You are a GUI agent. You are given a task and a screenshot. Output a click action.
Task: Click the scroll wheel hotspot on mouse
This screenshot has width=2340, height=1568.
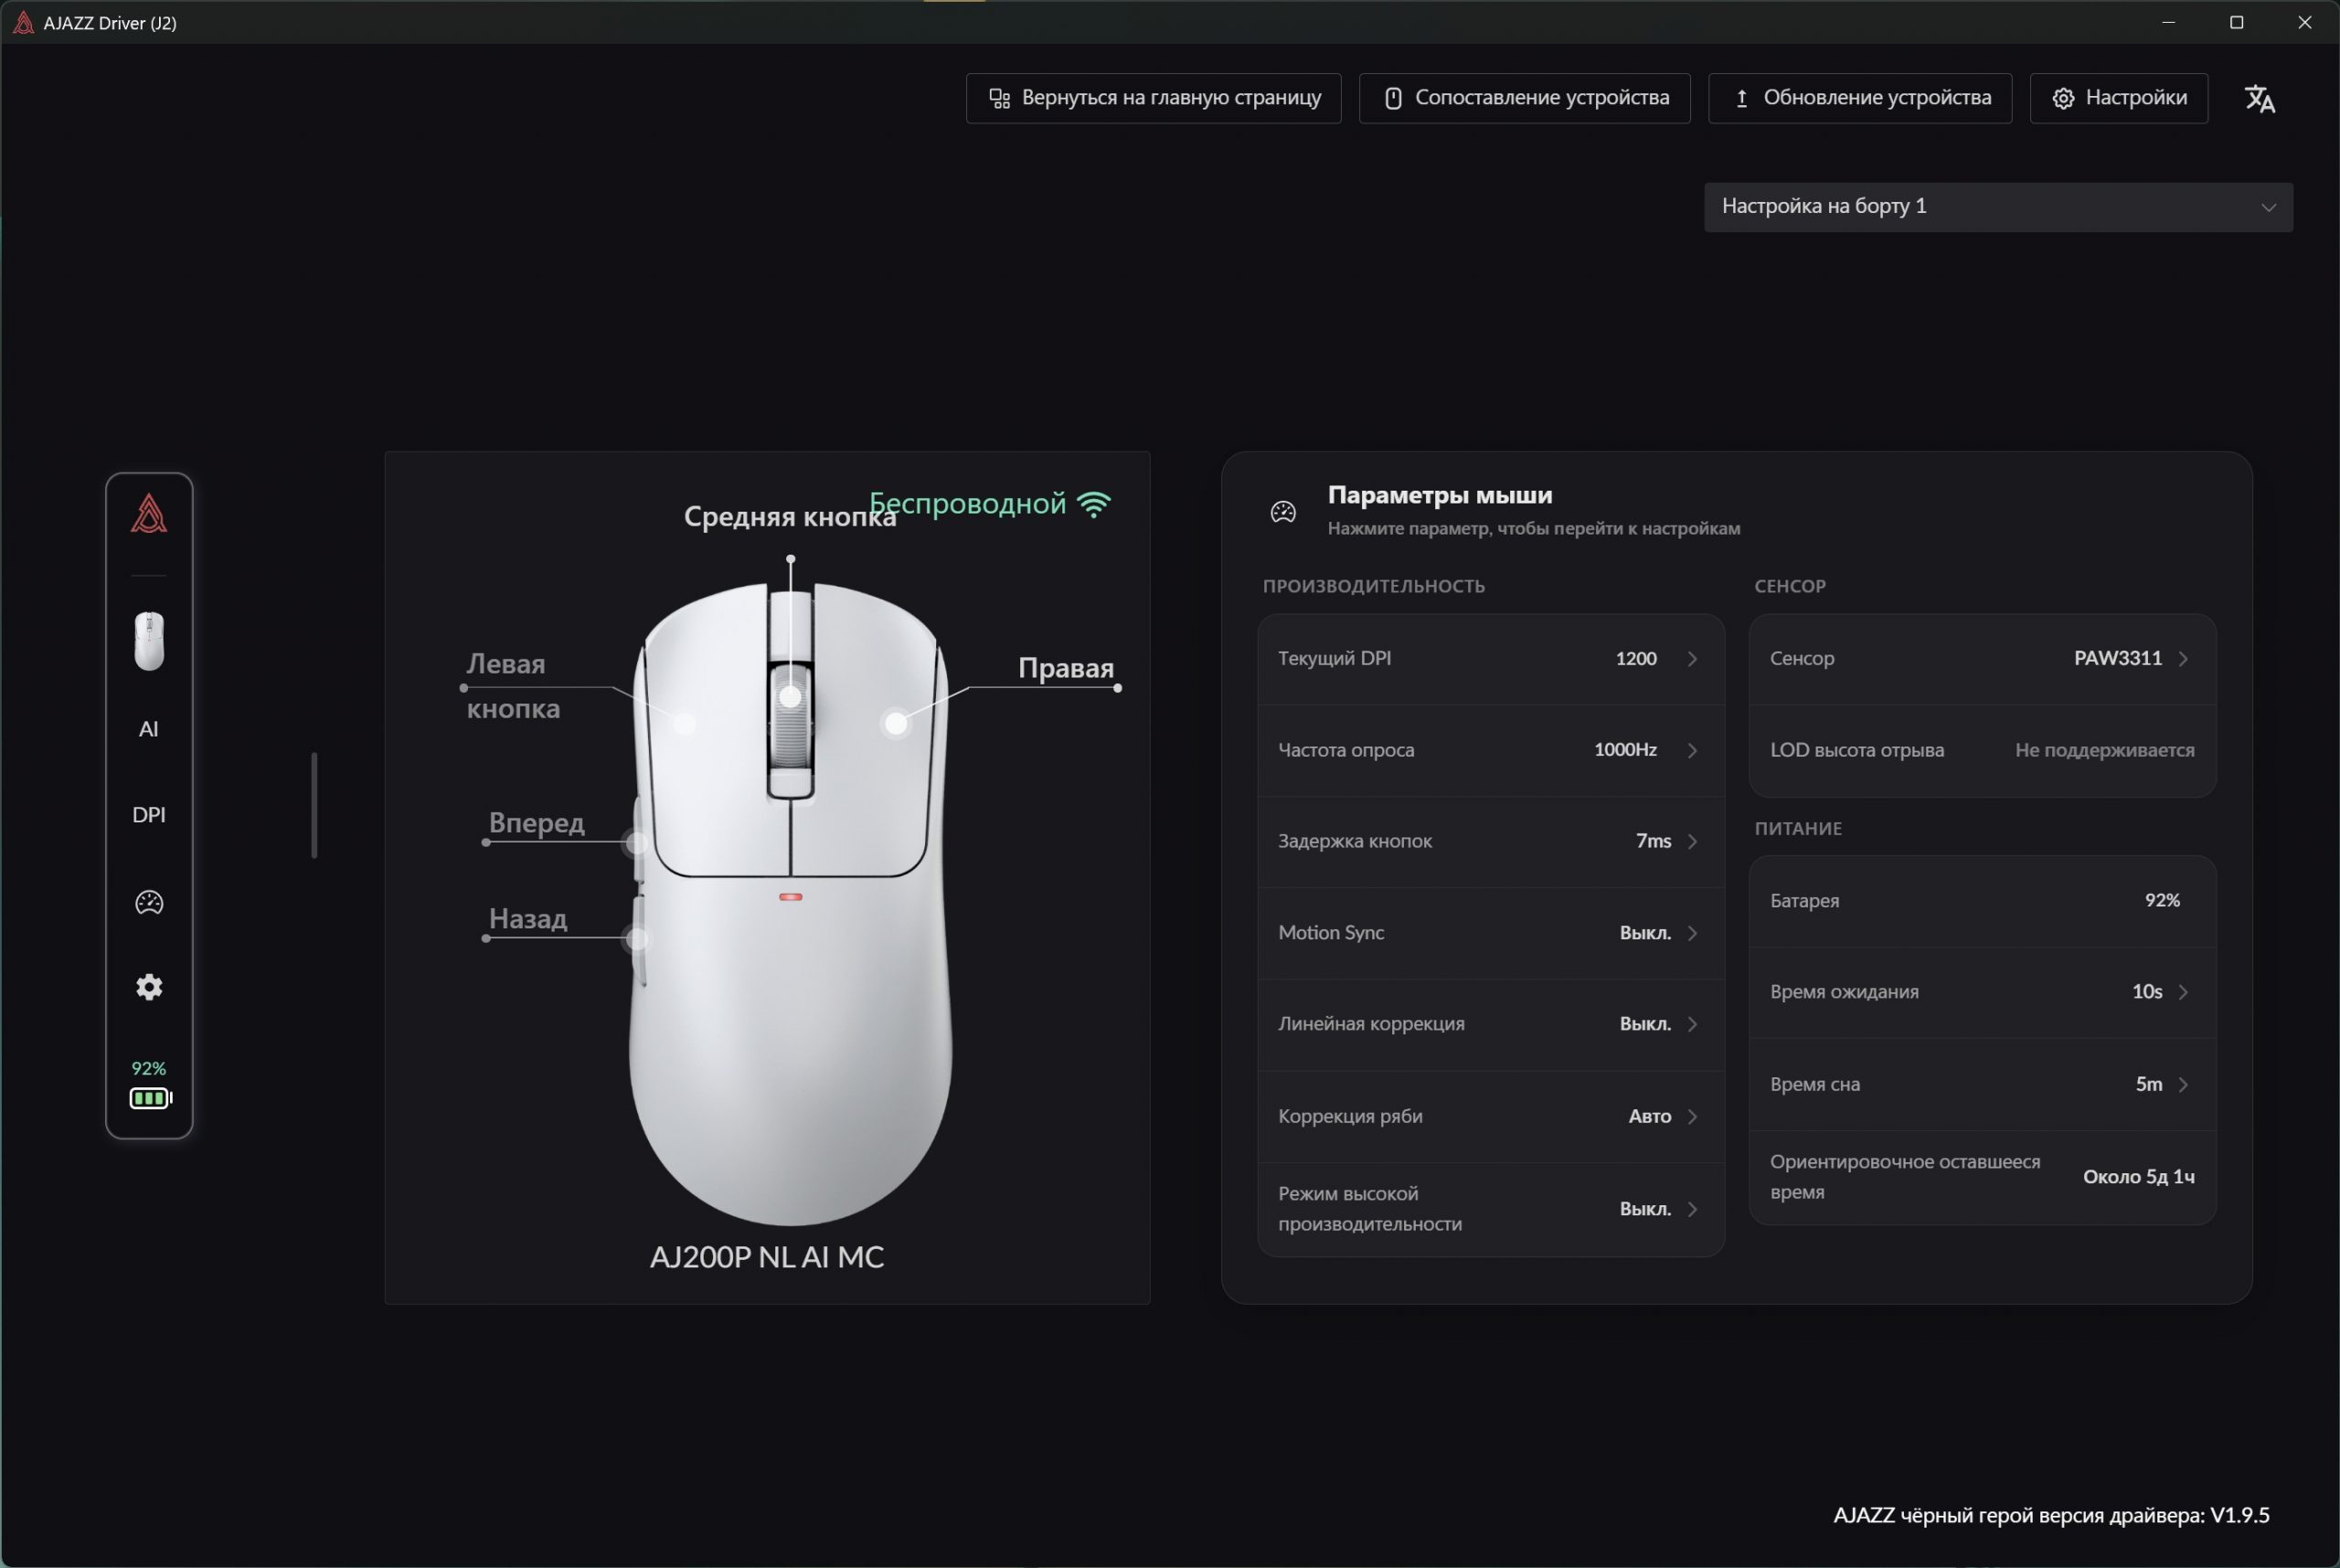click(x=791, y=696)
